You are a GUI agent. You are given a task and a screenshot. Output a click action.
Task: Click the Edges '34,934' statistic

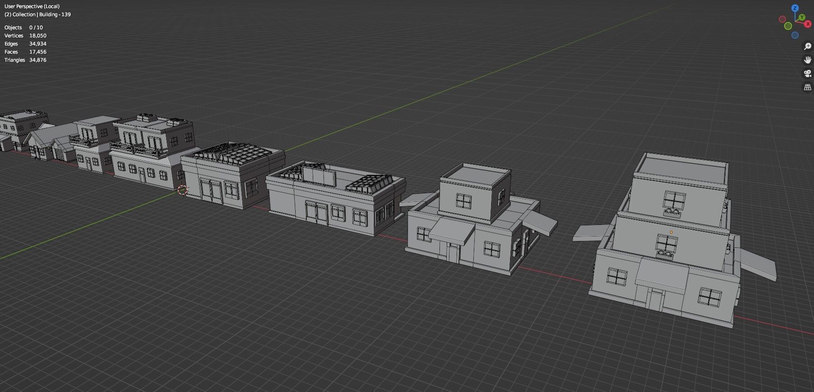click(38, 44)
